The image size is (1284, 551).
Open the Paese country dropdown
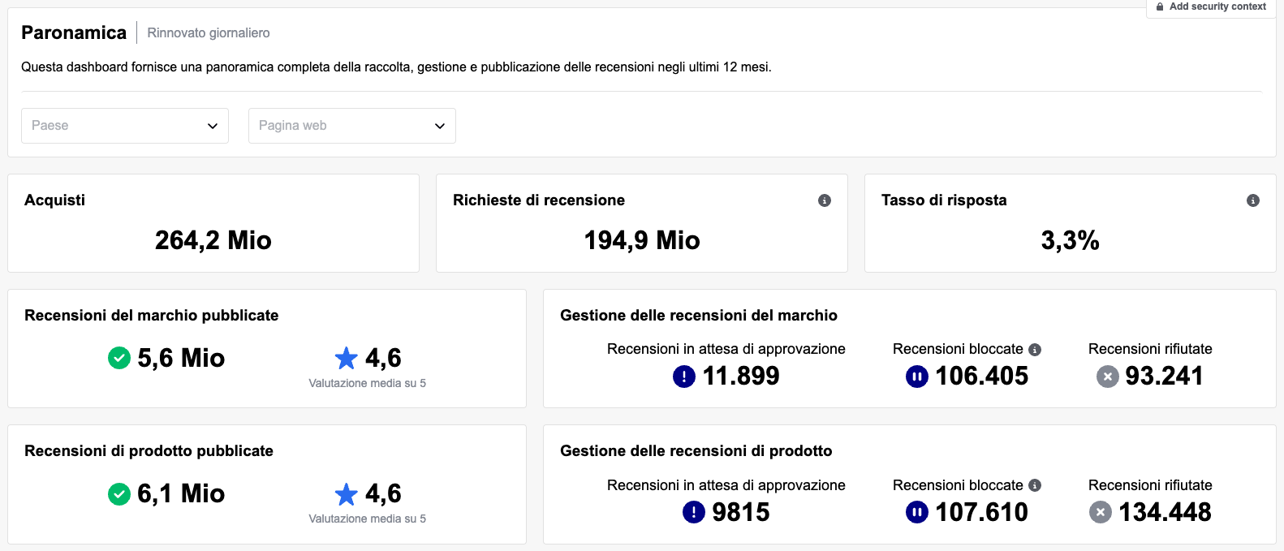[125, 126]
